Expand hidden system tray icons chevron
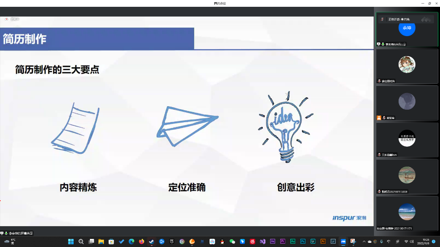440x247 pixels. click(x=364, y=241)
